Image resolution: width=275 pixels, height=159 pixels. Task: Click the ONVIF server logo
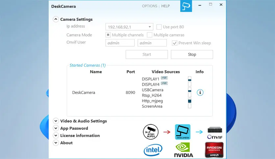pyautogui.click(x=215, y=133)
